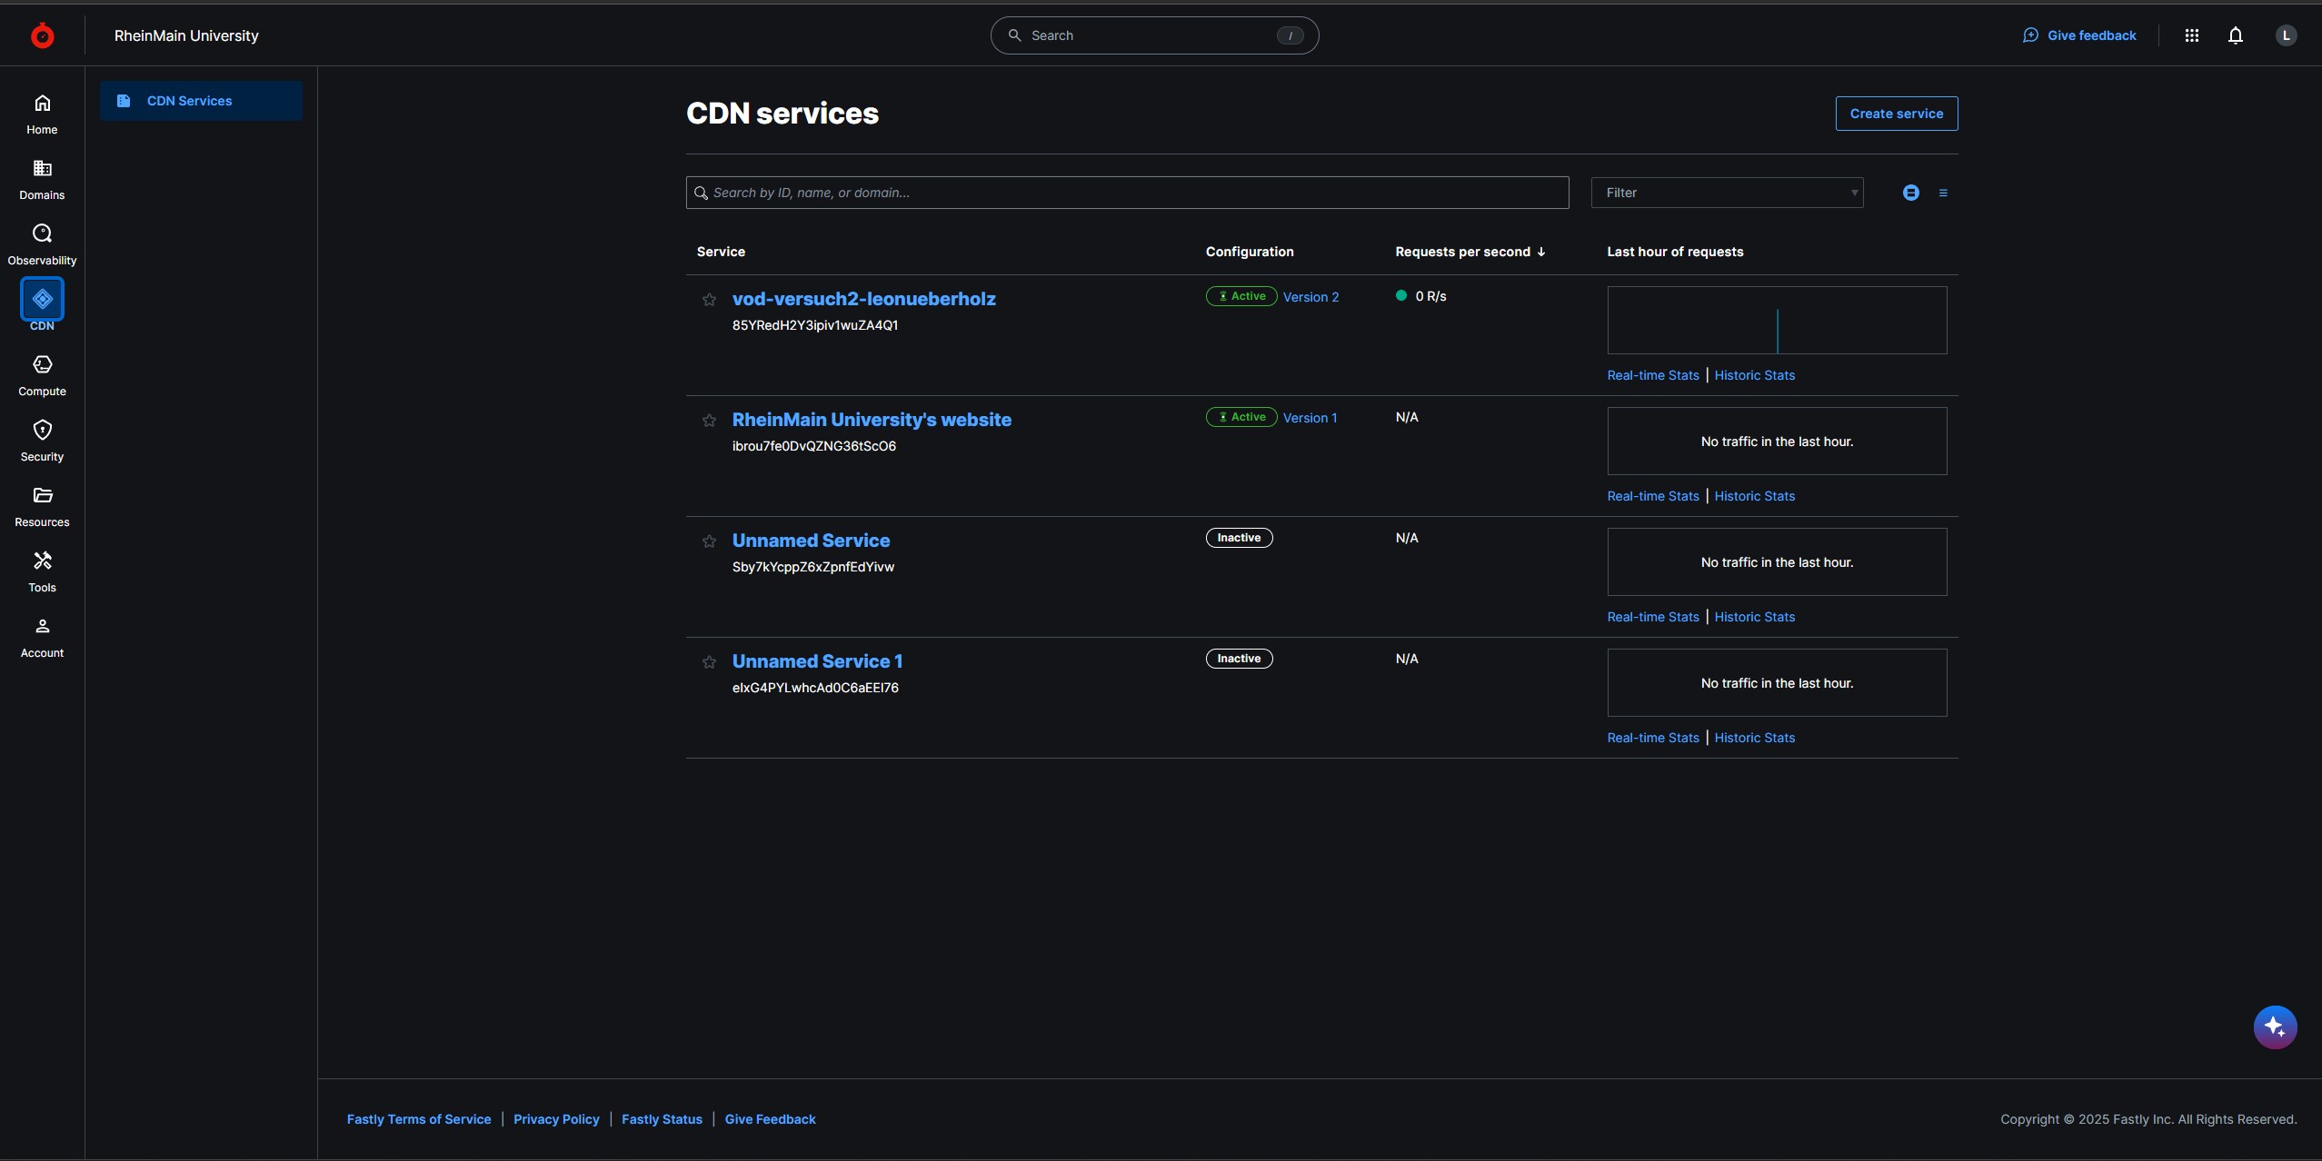
Task: Open the Domains section in sidebar
Action: (42, 179)
